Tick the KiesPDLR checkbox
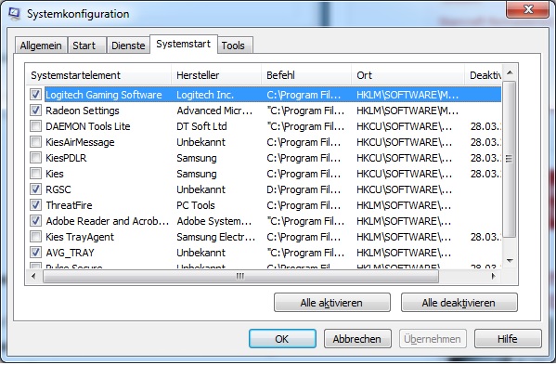This screenshot has width=556, height=365. (35, 158)
